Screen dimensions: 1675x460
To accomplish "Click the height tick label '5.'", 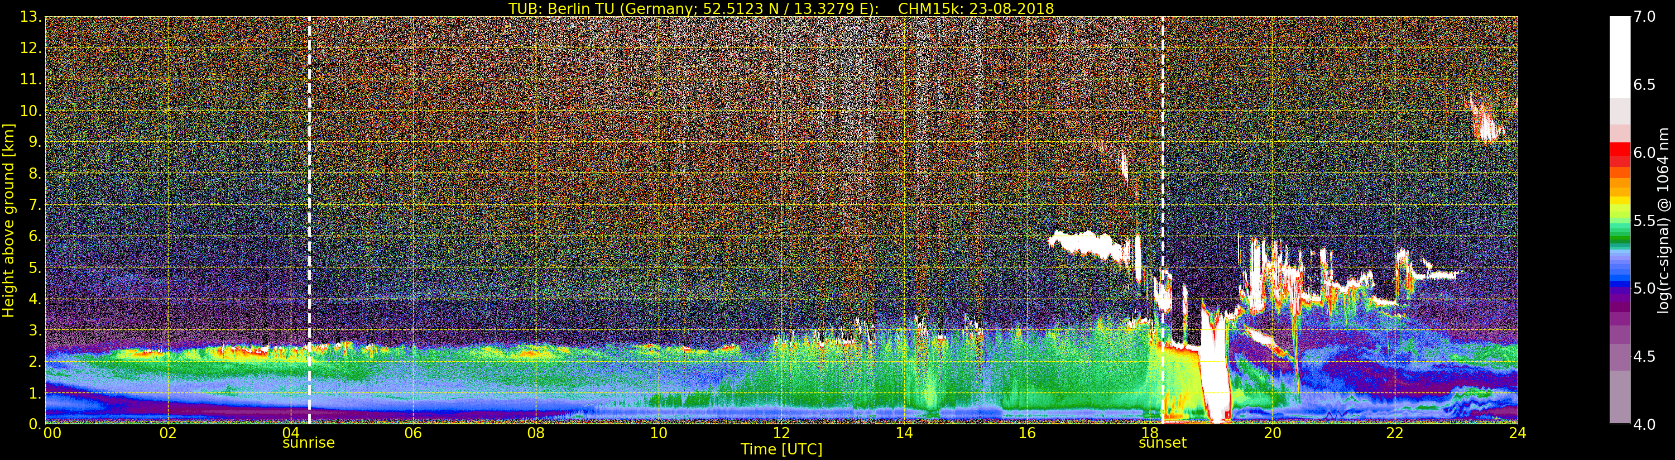I will (35, 267).
